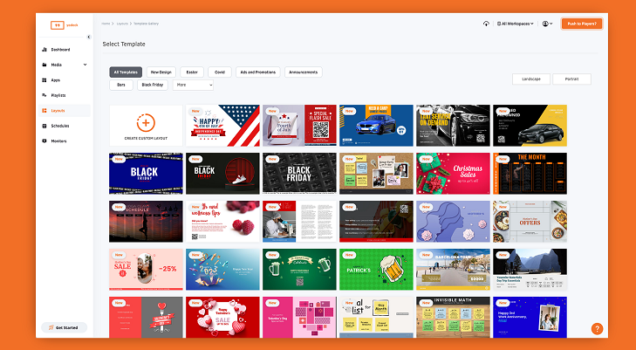
Task: Open the user account menu icon
Action: click(547, 24)
